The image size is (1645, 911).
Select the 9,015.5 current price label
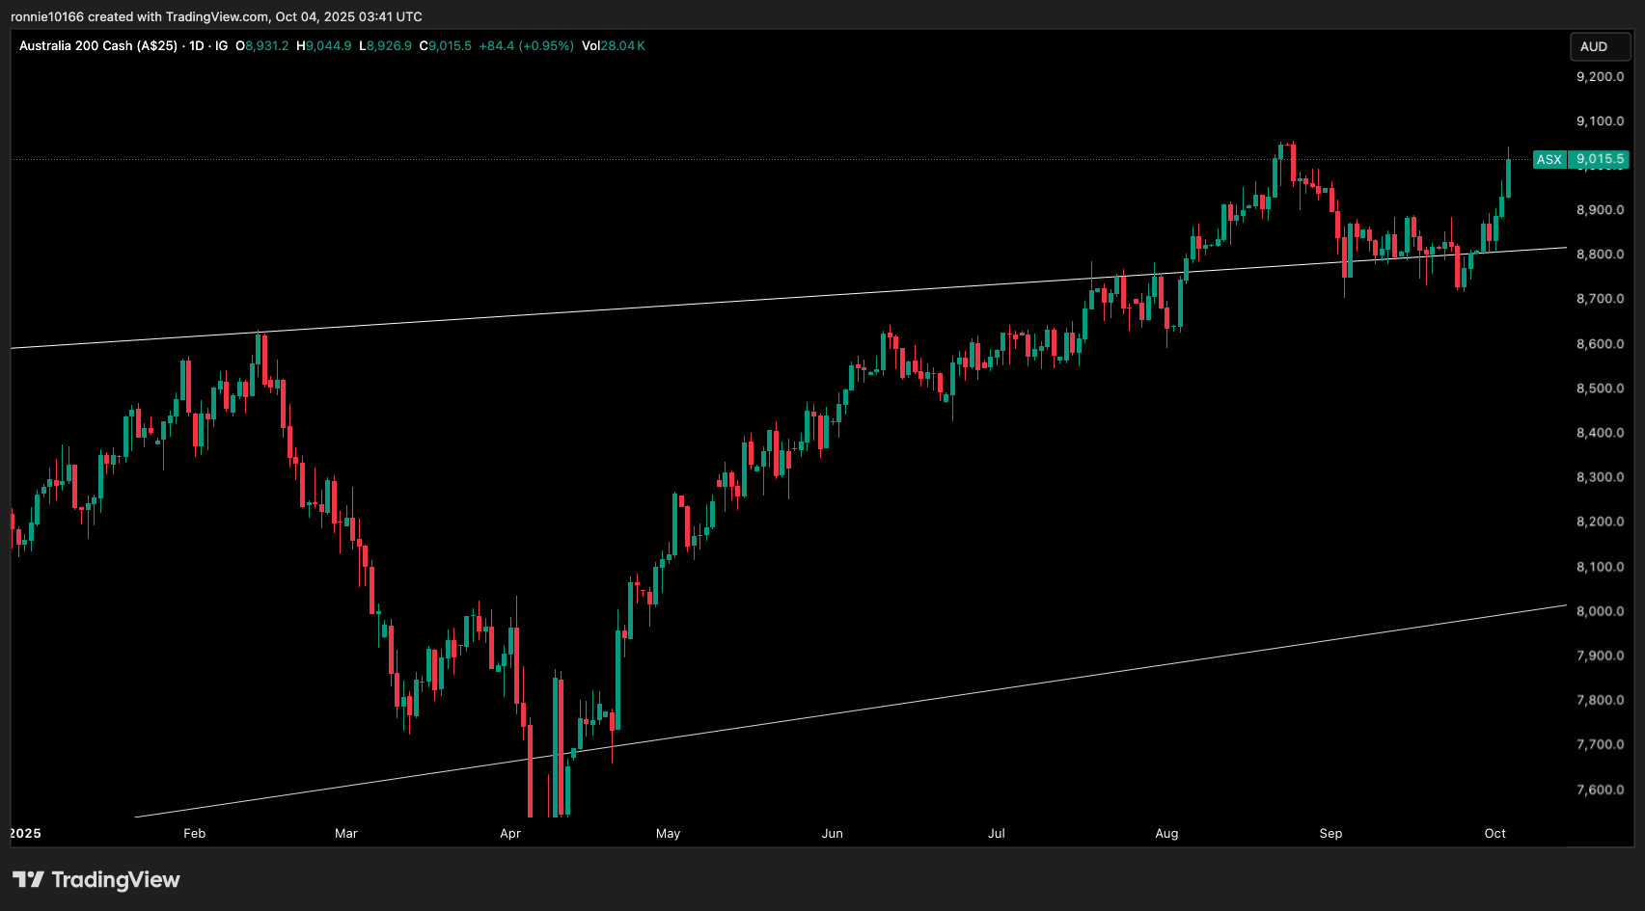point(1600,159)
